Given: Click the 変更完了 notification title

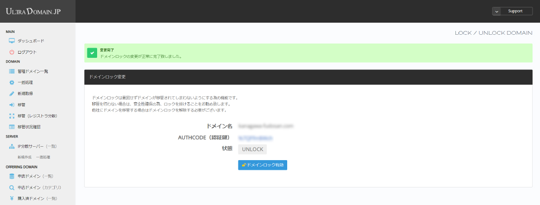Looking at the screenshot, I should (x=107, y=50).
